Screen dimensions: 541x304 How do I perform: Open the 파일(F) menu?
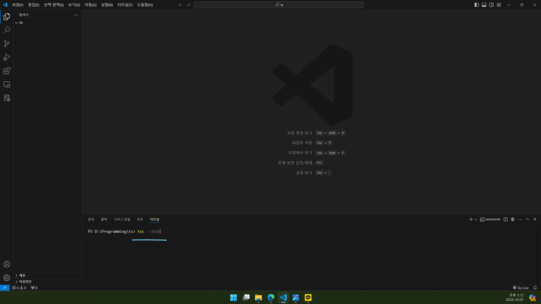click(x=18, y=5)
